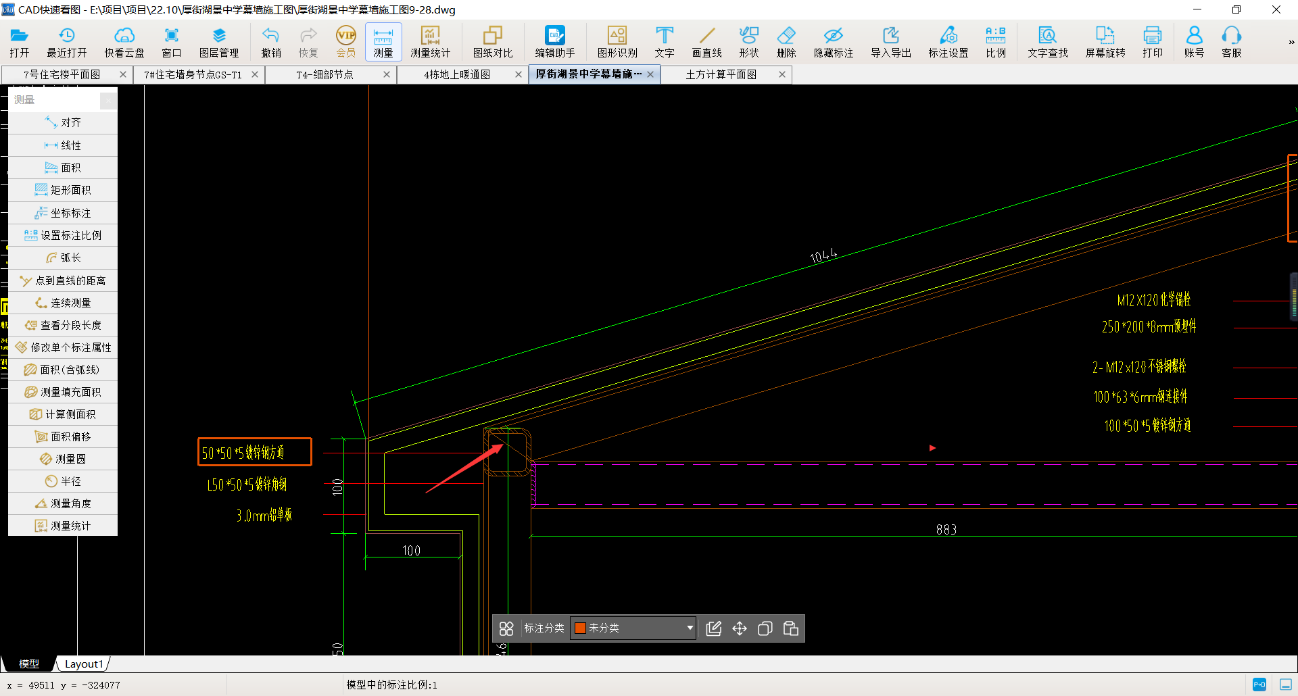Choose 修改单个标注属性
The height and width of the screenshot is (696, 1298).
click(63, 347)
